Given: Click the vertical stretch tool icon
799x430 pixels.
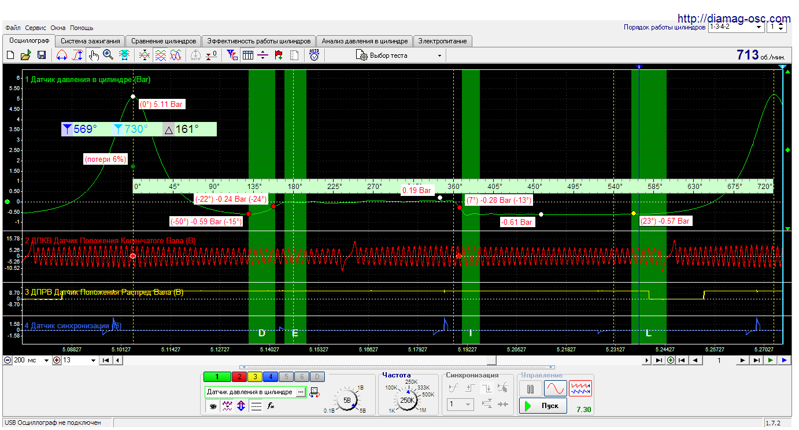Looking at the screenshot, I should pyautogui.click(x=78, y=55).
